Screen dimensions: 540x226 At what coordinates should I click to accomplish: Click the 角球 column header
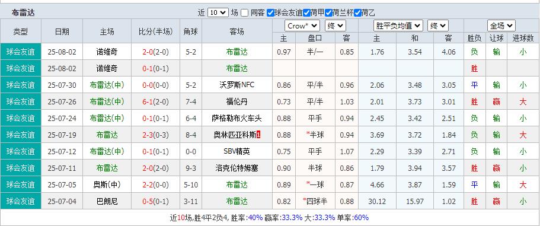point(191,31)
